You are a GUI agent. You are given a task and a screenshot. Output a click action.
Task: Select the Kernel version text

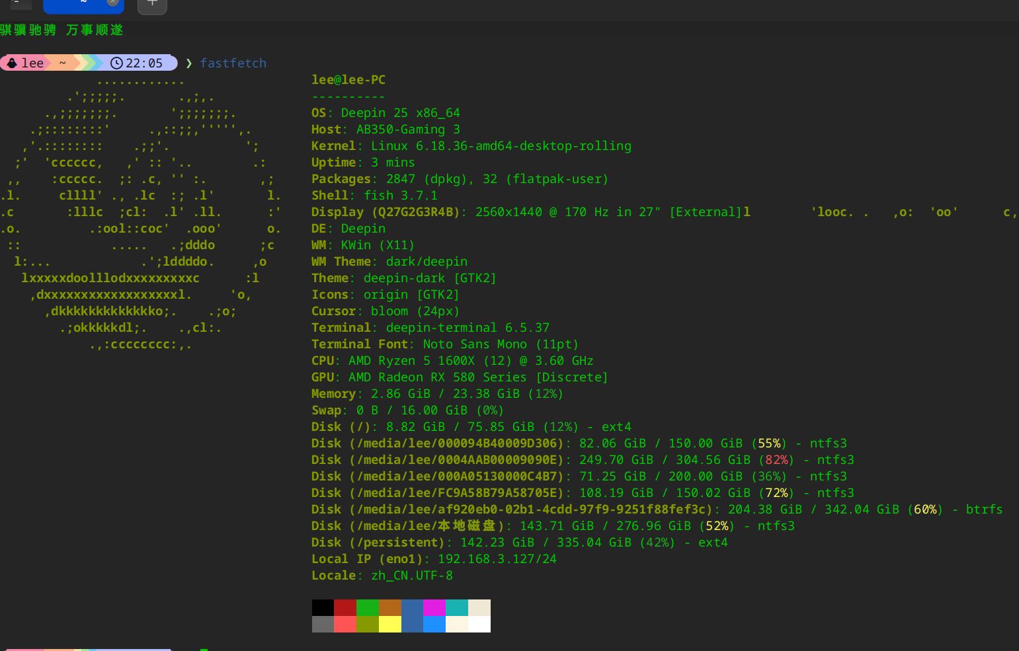tap(501, 146)
